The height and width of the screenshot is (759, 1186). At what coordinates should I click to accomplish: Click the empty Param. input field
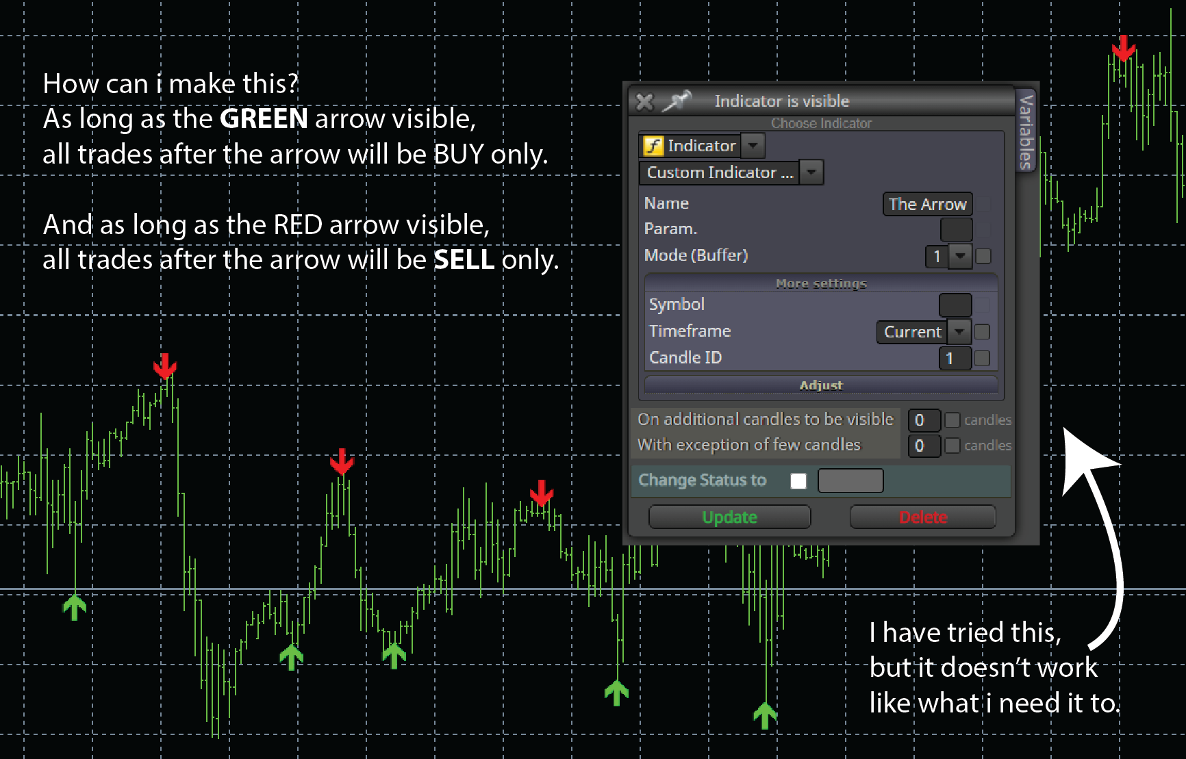(x=956, y=229)
